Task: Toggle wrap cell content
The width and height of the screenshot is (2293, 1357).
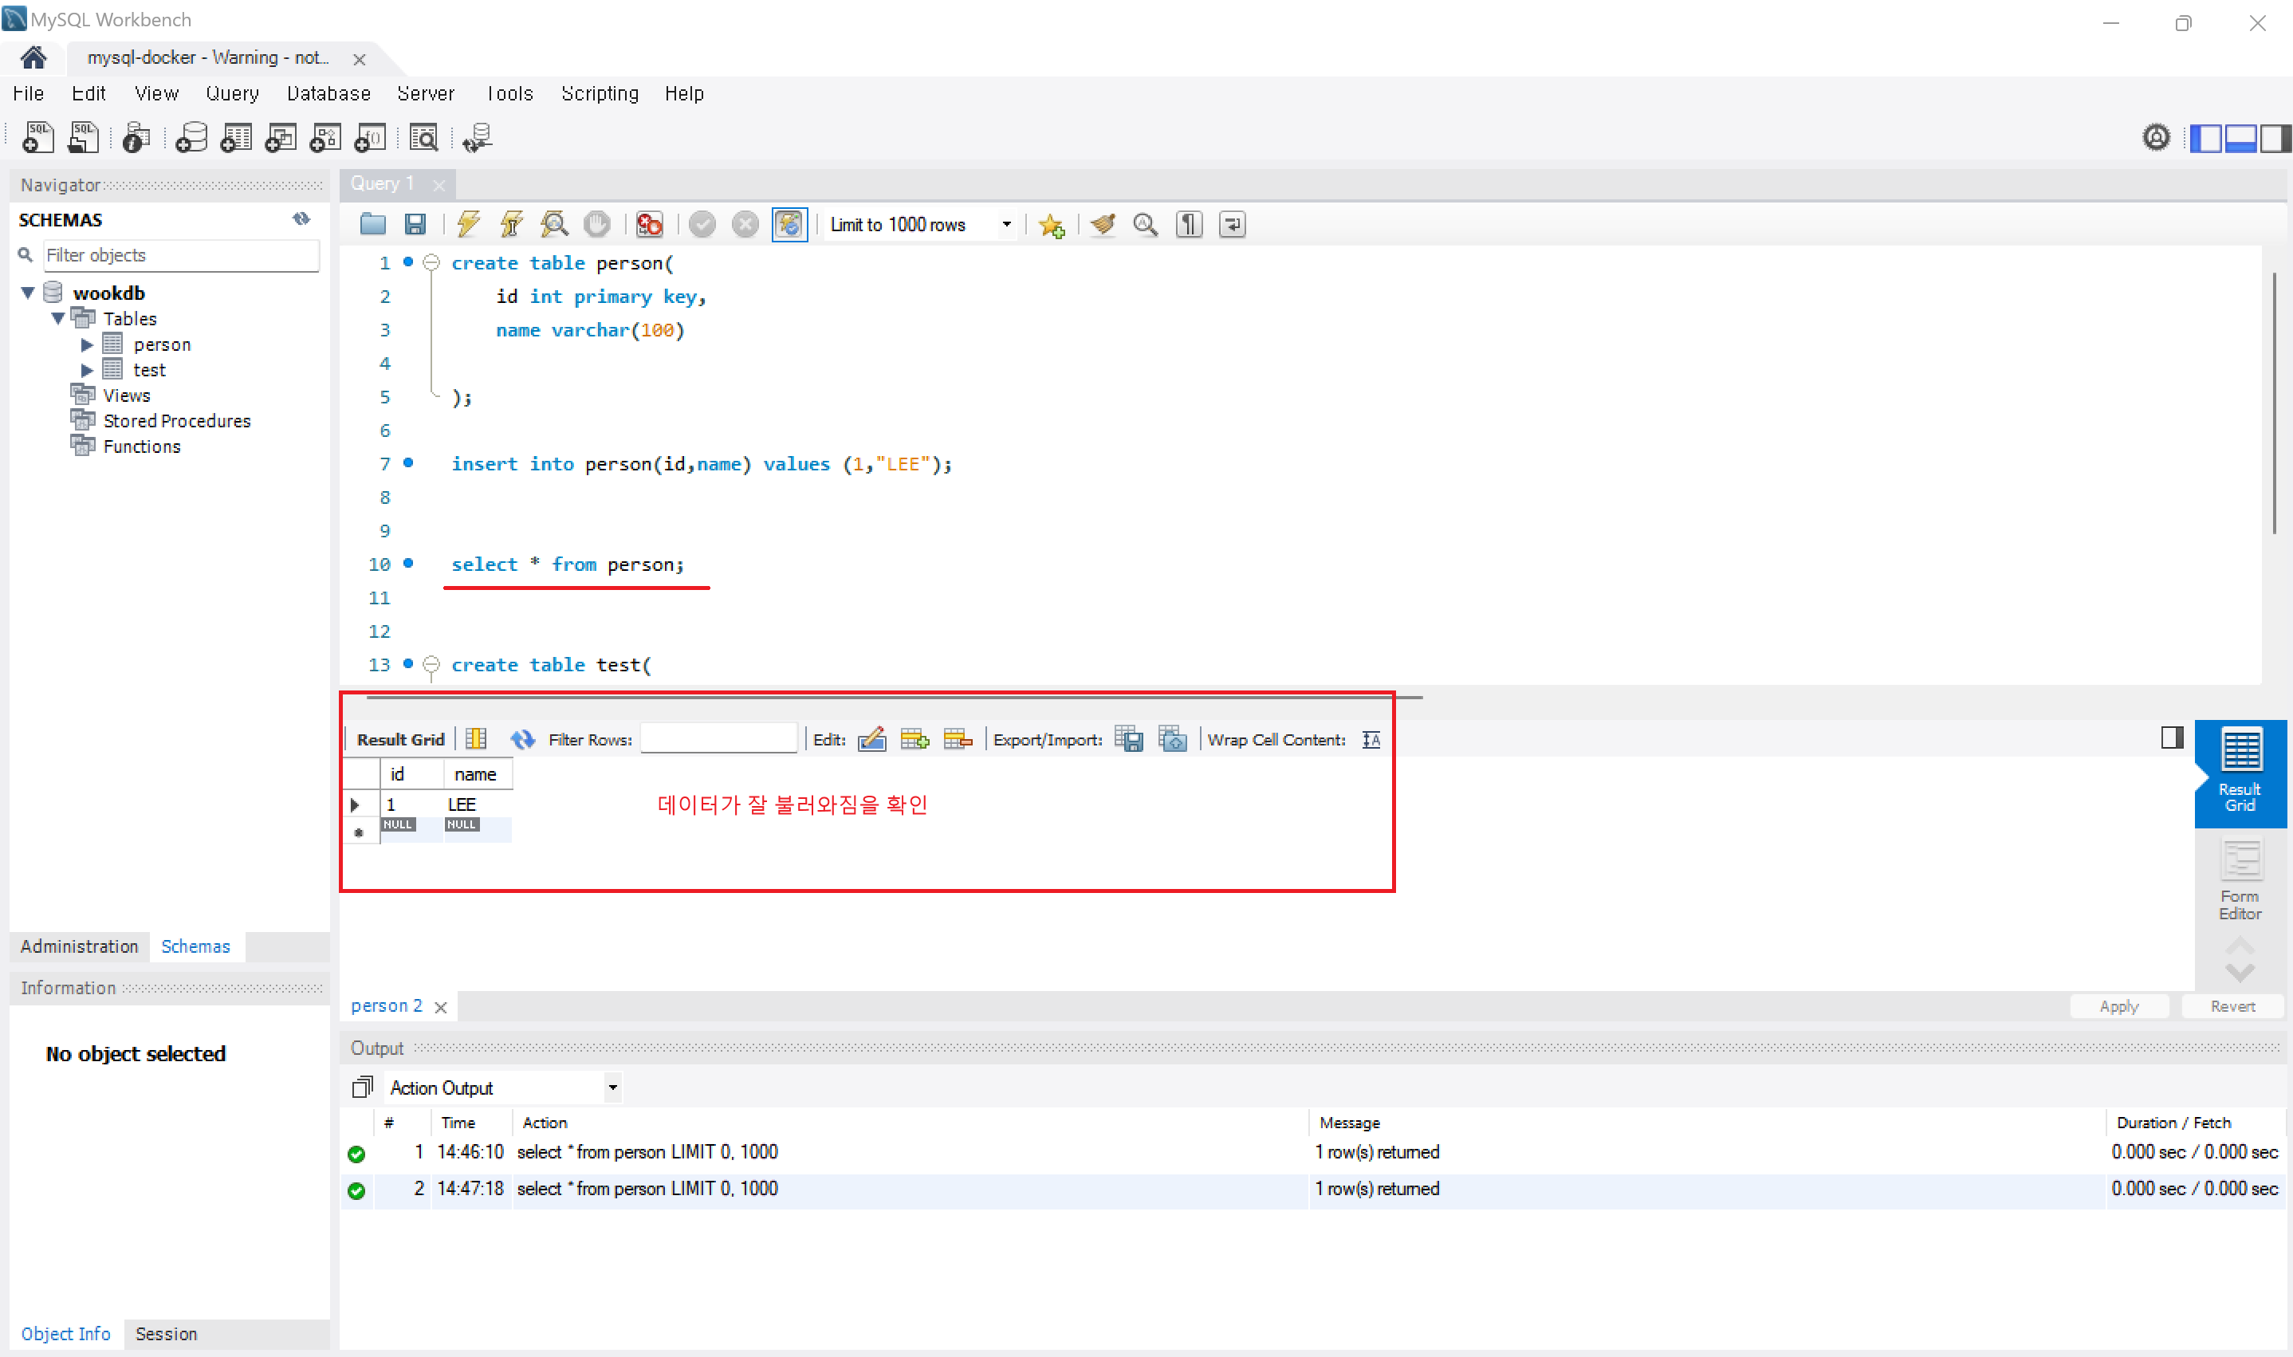Action: tap(1371, 739)
